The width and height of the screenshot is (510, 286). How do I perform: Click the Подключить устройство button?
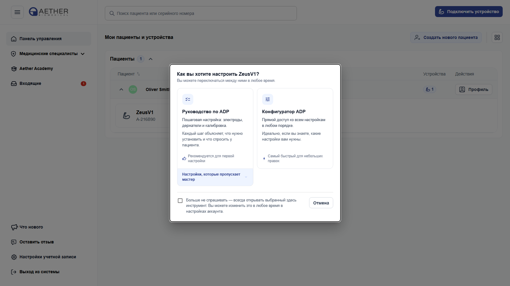click(x=469, y=12)
